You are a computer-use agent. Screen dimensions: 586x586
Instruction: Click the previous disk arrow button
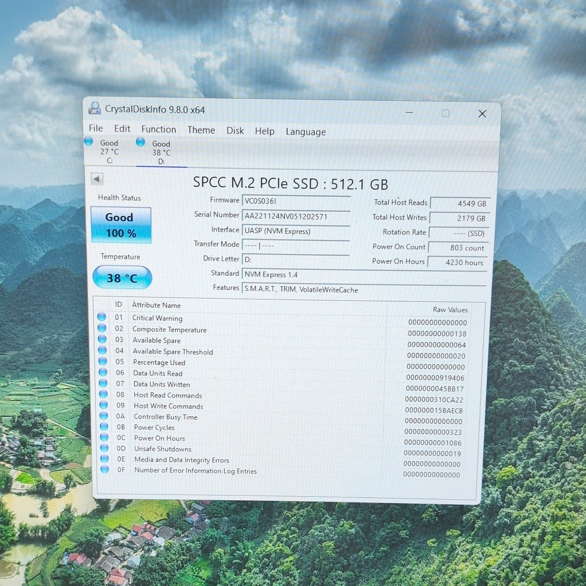click(x=97, y=179)
